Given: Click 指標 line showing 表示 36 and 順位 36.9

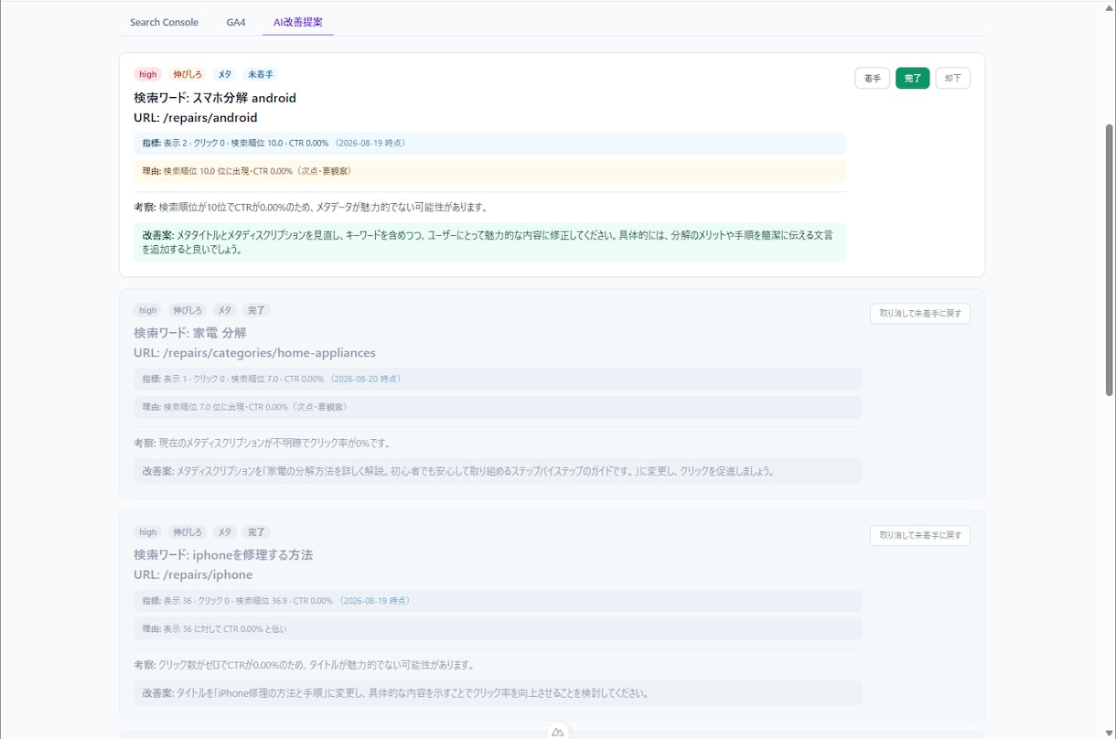Looking at the screenshot, I should 498,601.
